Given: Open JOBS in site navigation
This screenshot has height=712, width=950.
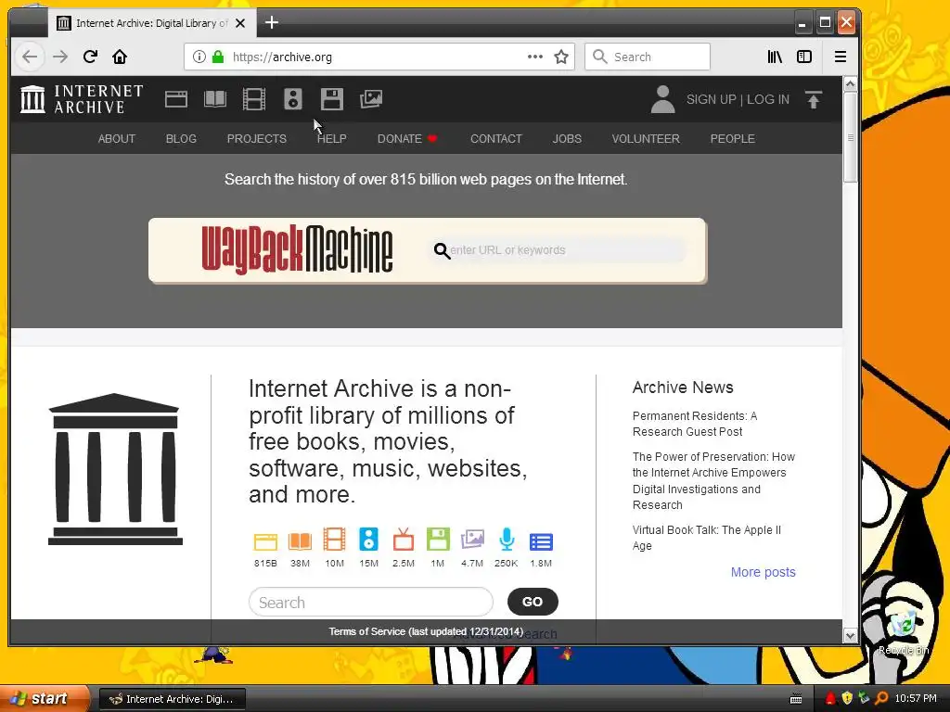Looking at the screenshot, I should point(567,139).
